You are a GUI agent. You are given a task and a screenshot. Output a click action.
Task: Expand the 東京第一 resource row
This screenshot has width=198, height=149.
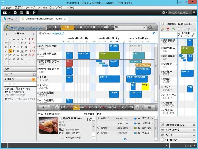click(x=38, y=77)
